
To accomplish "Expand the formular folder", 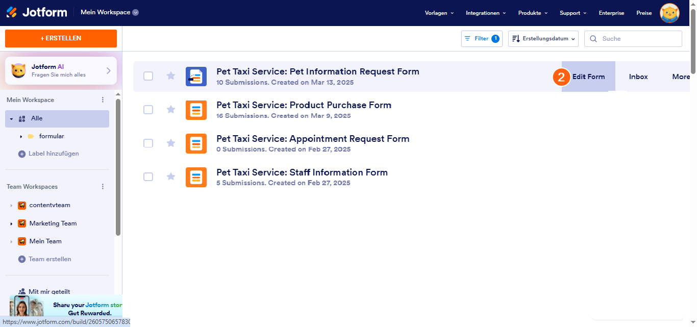I will [x=21, y=137].
